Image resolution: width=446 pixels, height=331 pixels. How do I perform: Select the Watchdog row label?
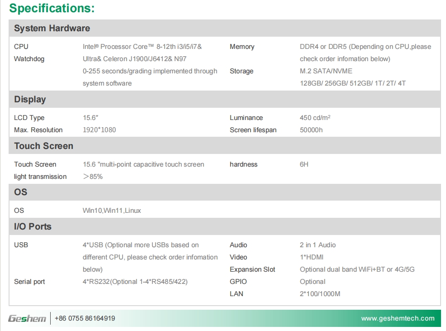pyautogui.click(x=29, y=59)
